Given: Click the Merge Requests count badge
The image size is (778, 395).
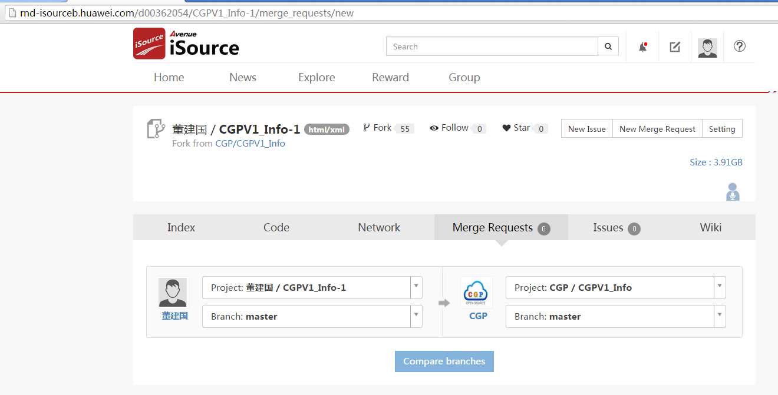Looking at the screenshot, I should pyautogui.click(x=544, y=228).
